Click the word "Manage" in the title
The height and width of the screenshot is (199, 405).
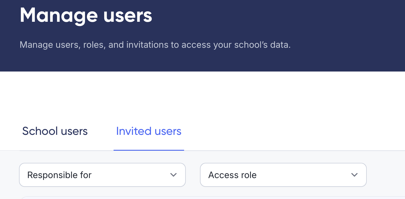59,15
